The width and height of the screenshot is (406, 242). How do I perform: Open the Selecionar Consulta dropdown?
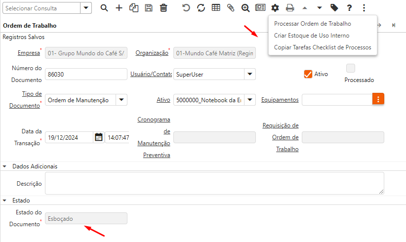[x=86, y=8]
